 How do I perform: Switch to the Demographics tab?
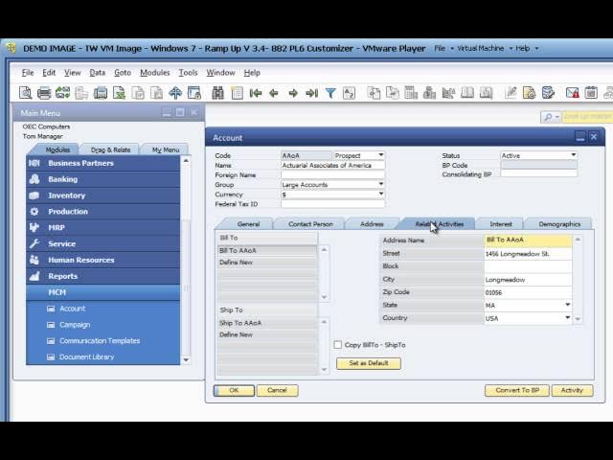(x=559, y=224)
